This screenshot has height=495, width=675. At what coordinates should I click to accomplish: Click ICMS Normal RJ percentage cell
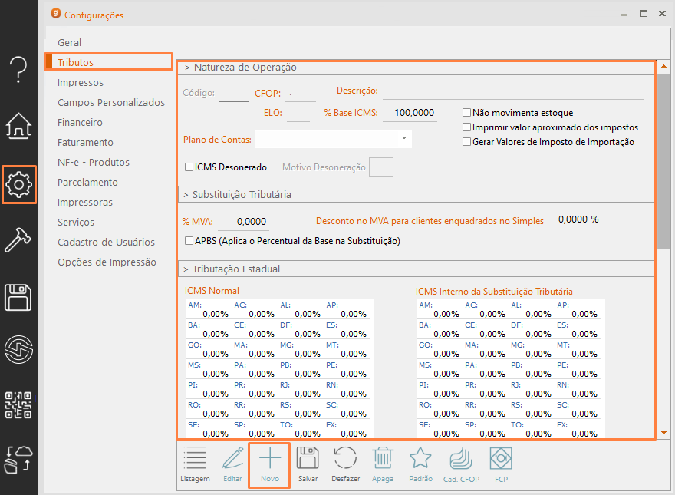pyautogui.click(x=301, y=389)
